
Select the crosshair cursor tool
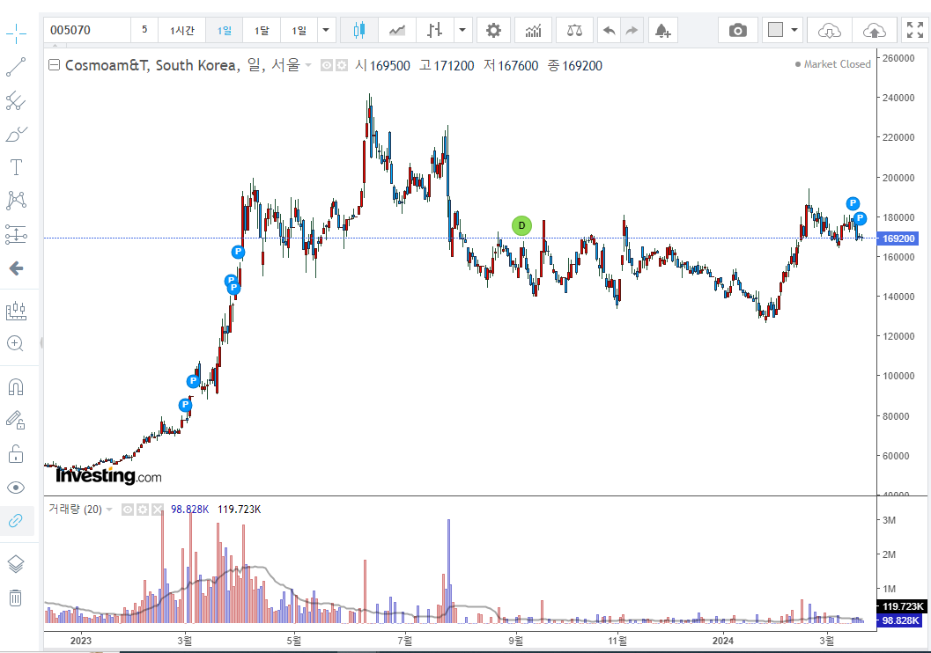click(16, 33)
